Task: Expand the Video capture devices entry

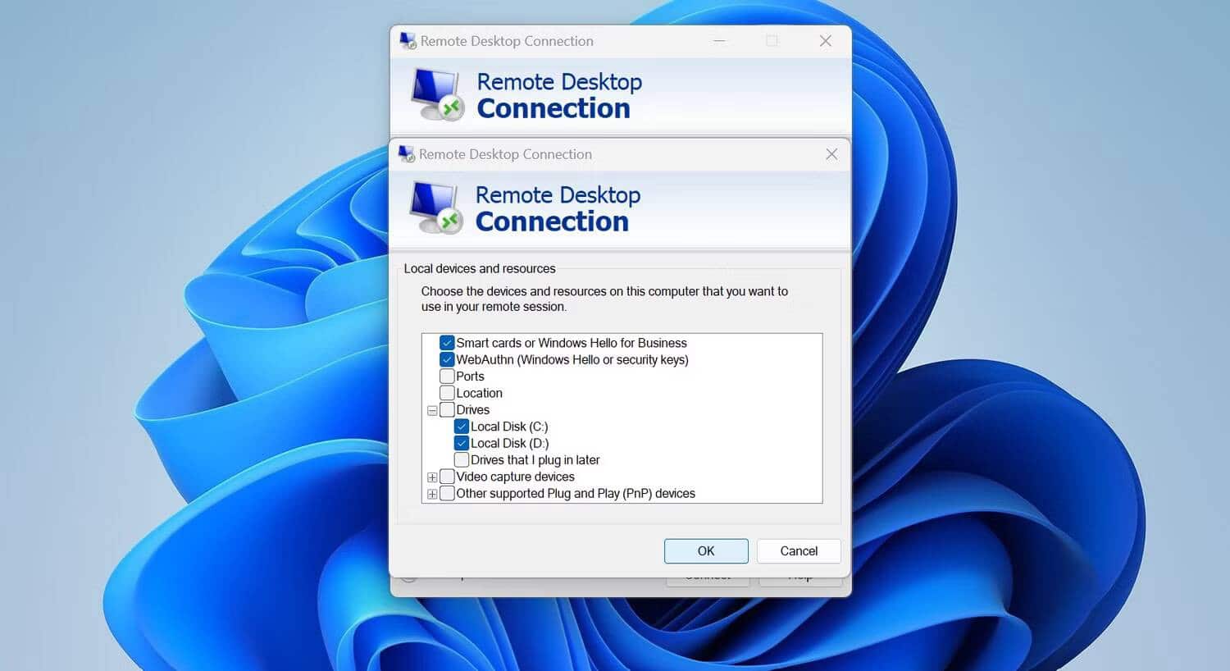Action: (x=432, y=477)
